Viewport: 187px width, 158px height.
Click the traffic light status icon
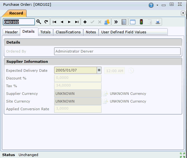click(x=141, y=22)
